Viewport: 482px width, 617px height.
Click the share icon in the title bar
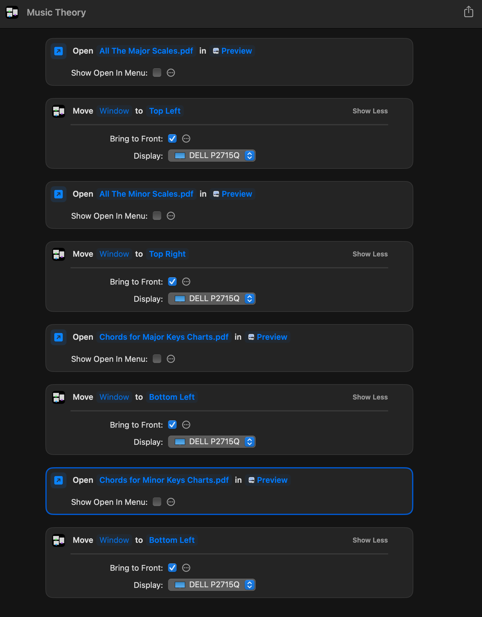[x=469, y=12]
